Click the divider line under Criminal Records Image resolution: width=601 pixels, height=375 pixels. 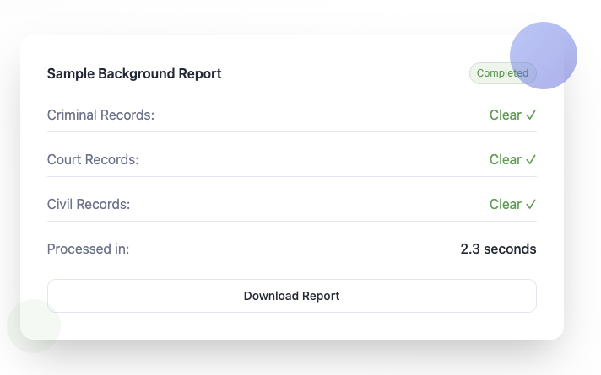point(291,132)
